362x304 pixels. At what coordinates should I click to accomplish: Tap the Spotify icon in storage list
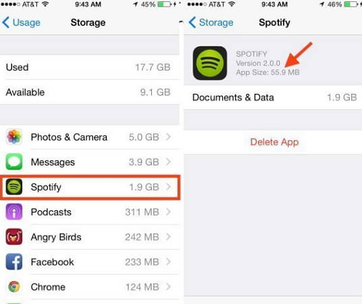pos(14,186)
